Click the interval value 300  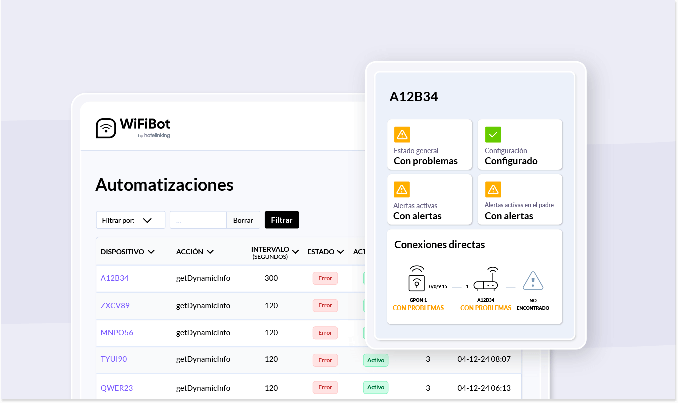[x=271, y=278]
